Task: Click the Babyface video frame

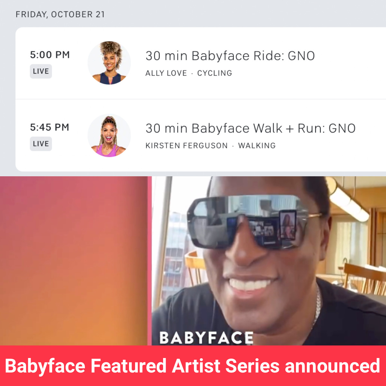Action: (269, 261)
